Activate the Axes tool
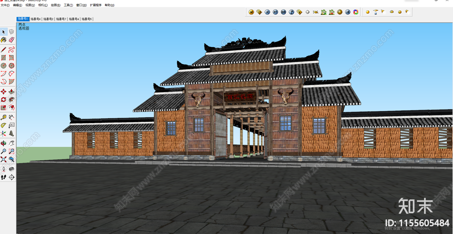Viewport: 453px width, 234px height. point(3,133)
